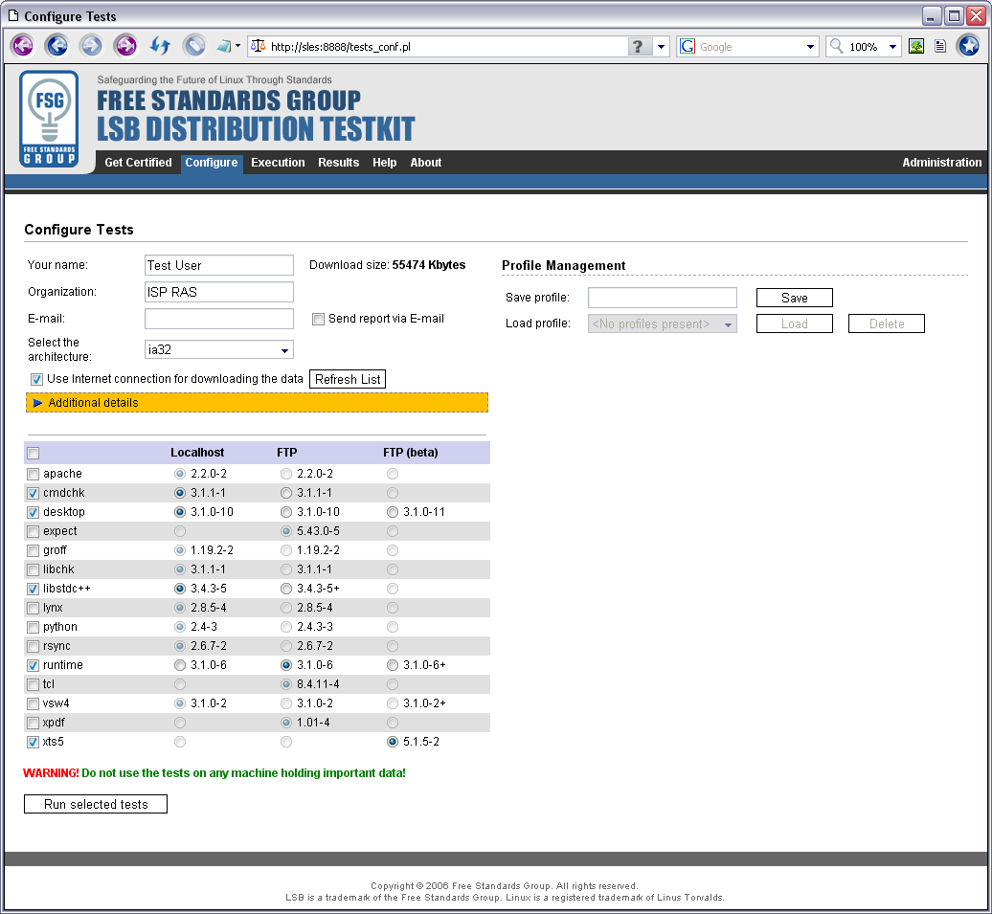Open the address bar history dropdown arrow
The width and height of the screenshot is (992, 914).
[x=661, y=47]
